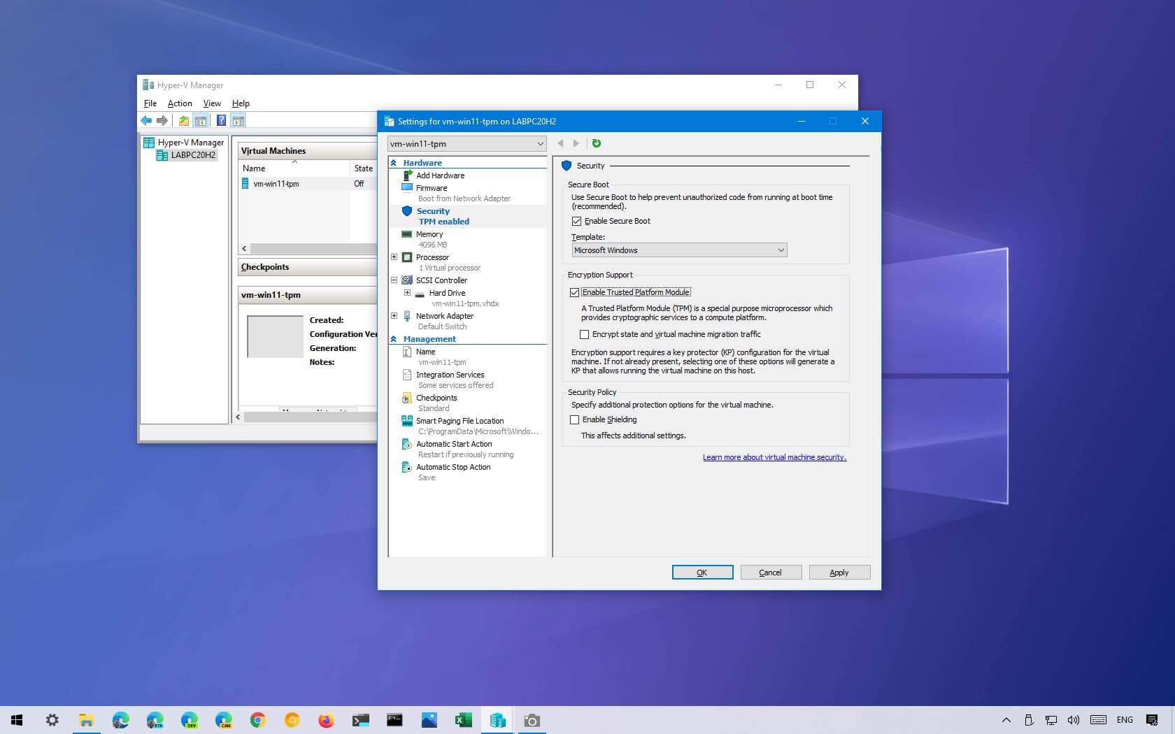Select Automatic Start Action setting
1175x734 pixels.
tap(453, 444)
